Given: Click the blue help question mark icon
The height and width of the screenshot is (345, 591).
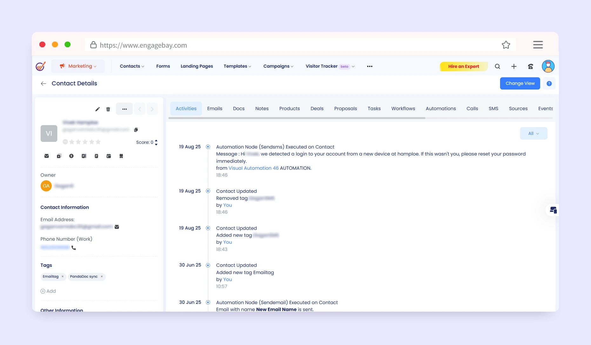Looking at the screenshot, I should [x=549, y=83].
